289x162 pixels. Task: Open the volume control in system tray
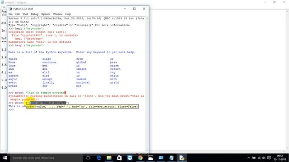264,158
